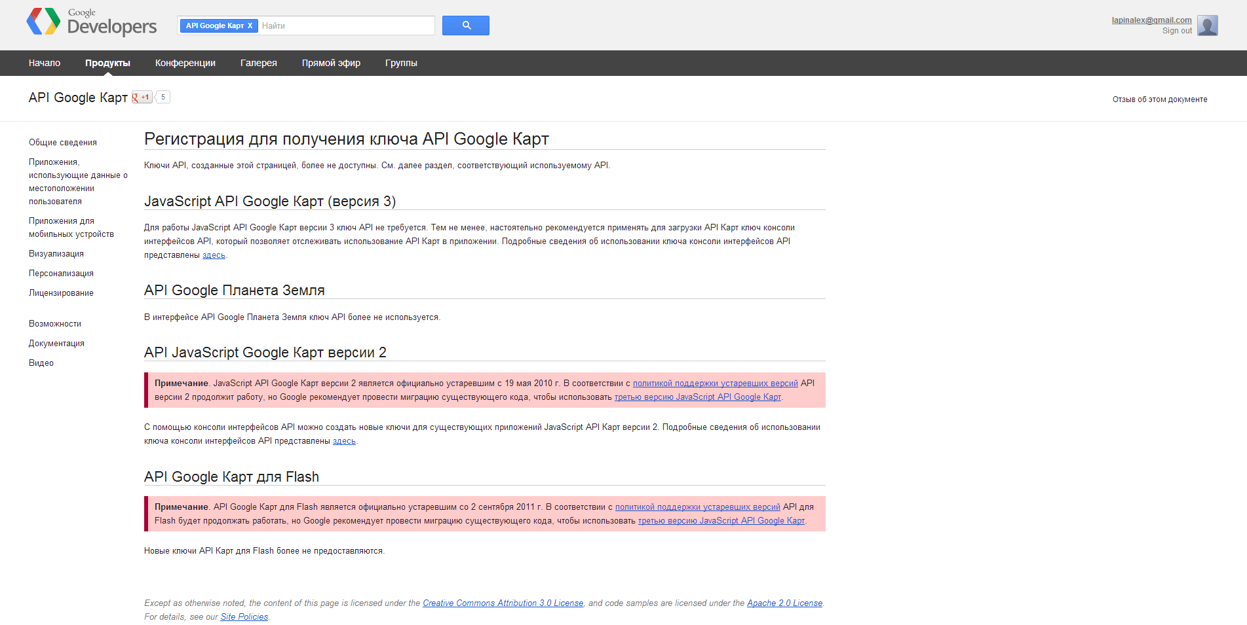Open Creative Commons Attribution 3.0 License link

click(x=503, y=603)
